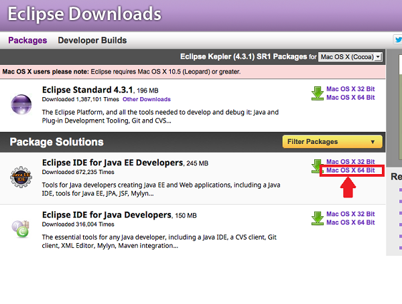This screenshot has height=304, width=402.
Task: Click green download arrow for Eclipse Standard
Action: pyautogui.click(x=318, y=93)
